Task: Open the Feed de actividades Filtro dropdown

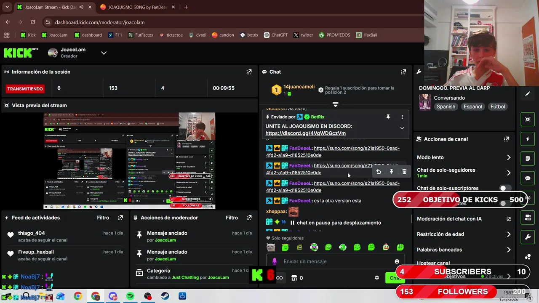Action: (103, 218)
